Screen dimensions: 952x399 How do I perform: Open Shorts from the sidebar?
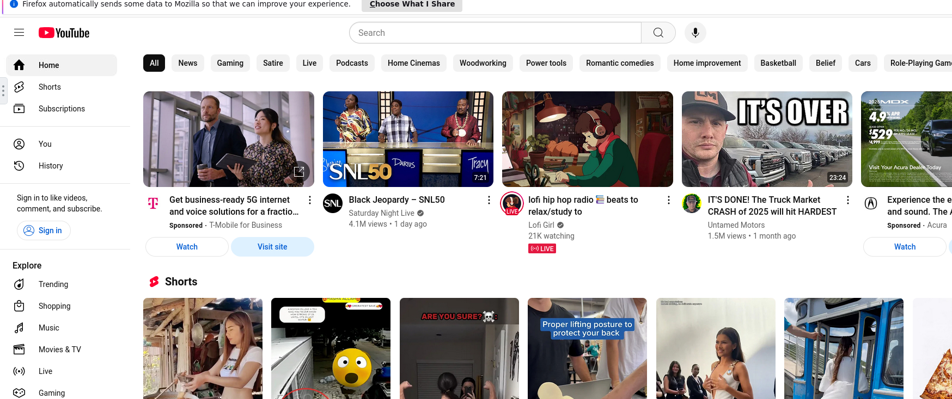click(50, 87)
